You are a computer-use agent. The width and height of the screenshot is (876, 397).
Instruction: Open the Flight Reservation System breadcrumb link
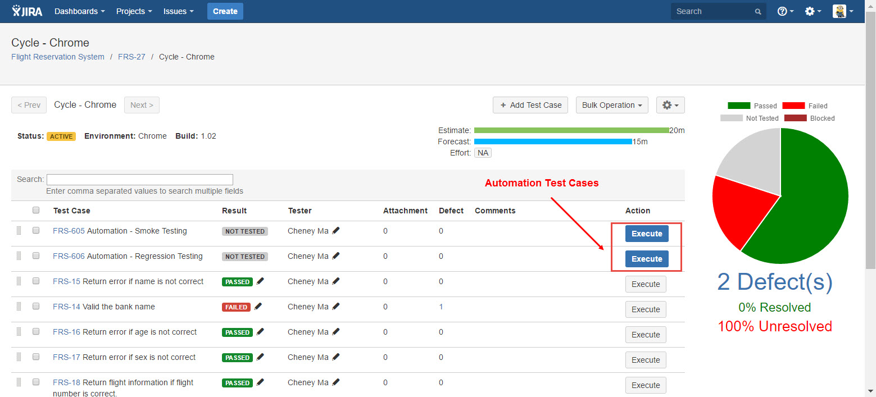58,57
